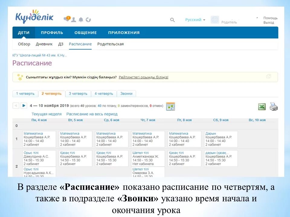Viewport: 290px width, 217px height.
Task: Open the Русский language dropdown
Action: coord(193,19)
